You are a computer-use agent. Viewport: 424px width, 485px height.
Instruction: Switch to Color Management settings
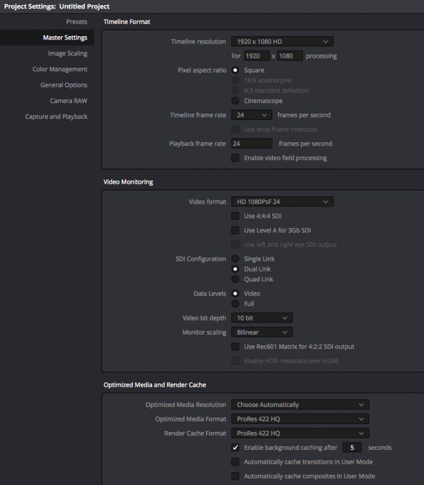[60, 69]
